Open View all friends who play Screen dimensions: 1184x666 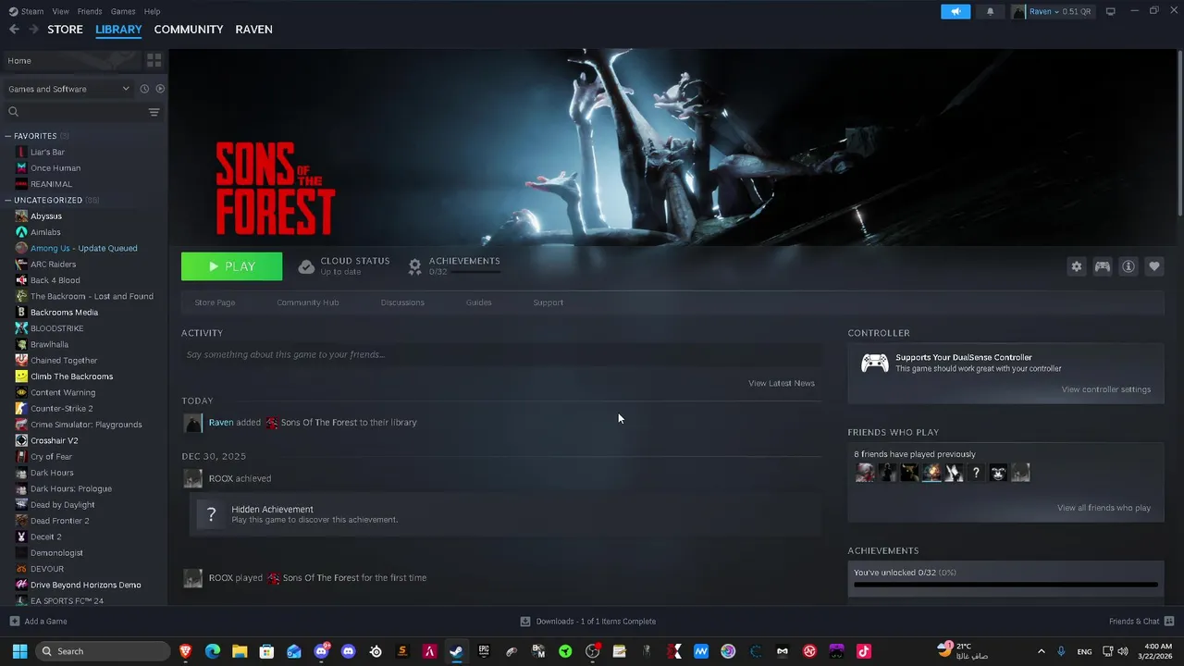1104,508
